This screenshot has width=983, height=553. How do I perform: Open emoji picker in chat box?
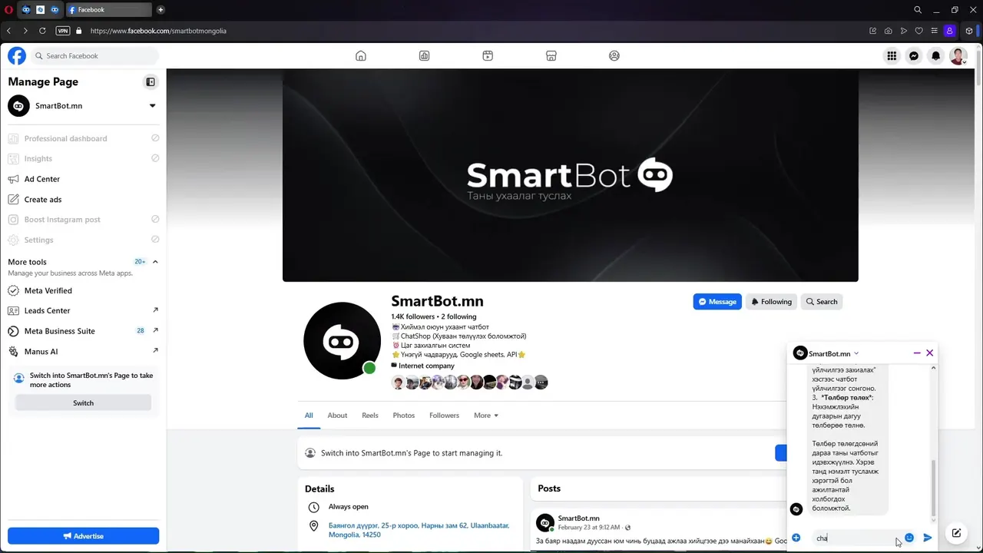[909, 538]
